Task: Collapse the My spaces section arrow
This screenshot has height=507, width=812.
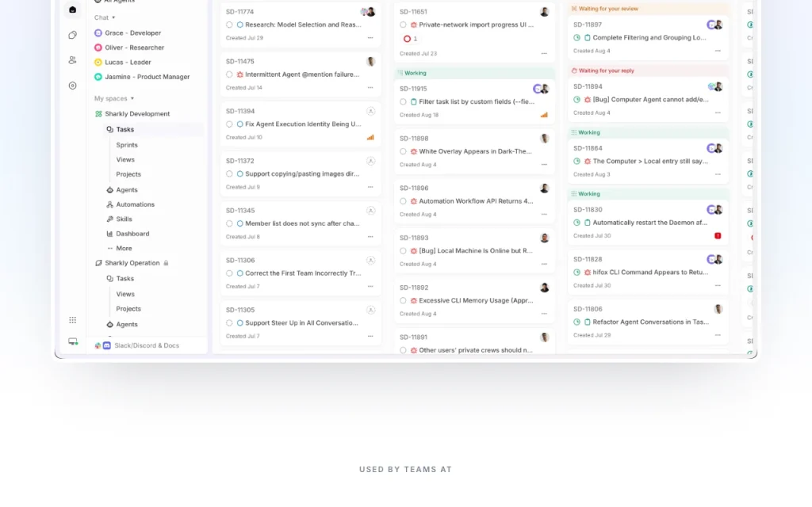Action: (132, 98)
